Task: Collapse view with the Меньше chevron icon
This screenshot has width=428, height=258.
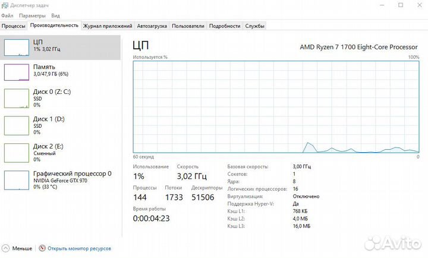Action: 5,248
